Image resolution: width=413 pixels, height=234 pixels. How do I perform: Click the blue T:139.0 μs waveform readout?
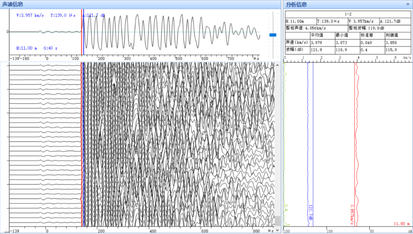click(x=63, y=15)
